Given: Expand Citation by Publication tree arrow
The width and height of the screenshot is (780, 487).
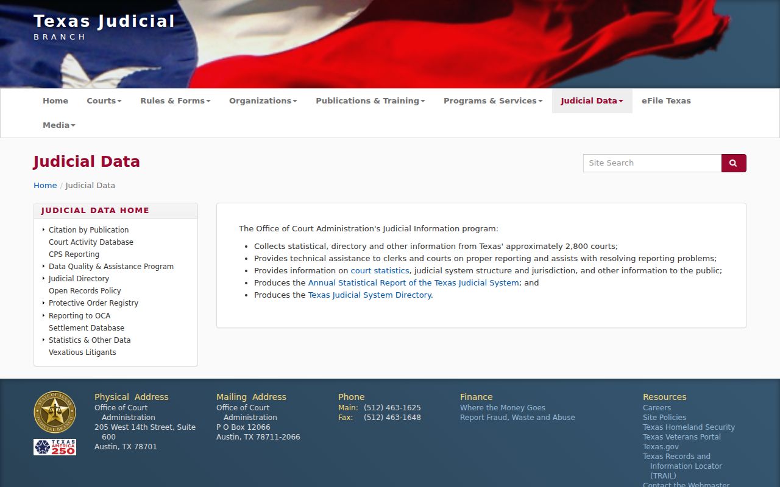Looking at the screenshot, I should pos(43,229).
